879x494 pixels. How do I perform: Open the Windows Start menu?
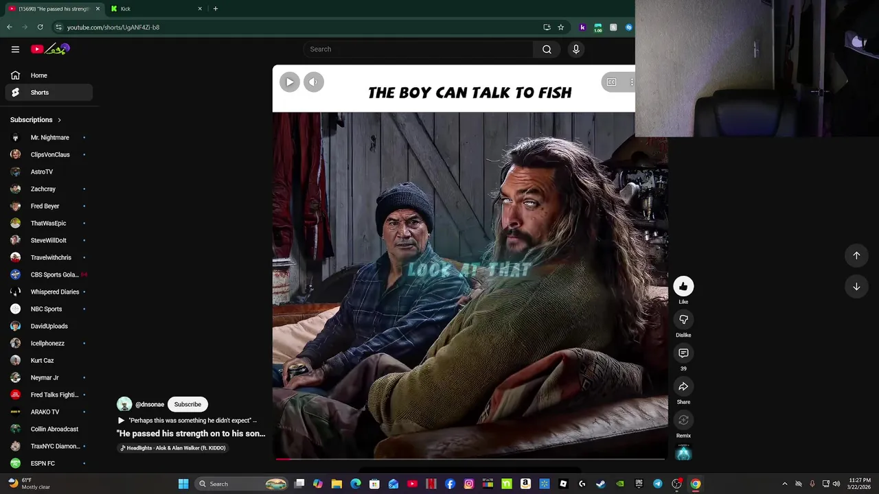pos(183,484)
